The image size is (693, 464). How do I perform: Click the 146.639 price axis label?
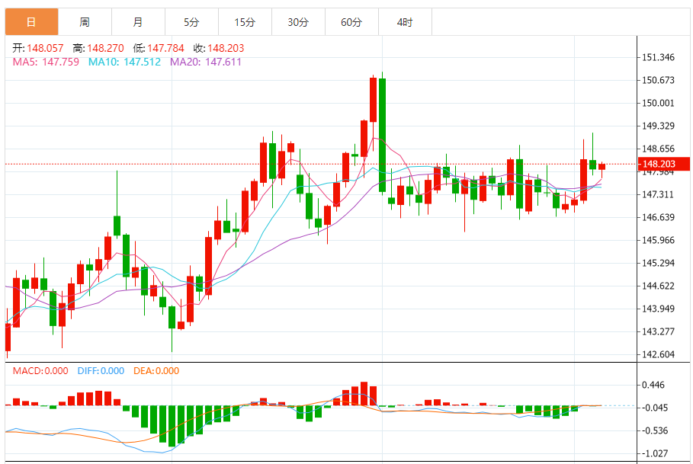[659, 217]
